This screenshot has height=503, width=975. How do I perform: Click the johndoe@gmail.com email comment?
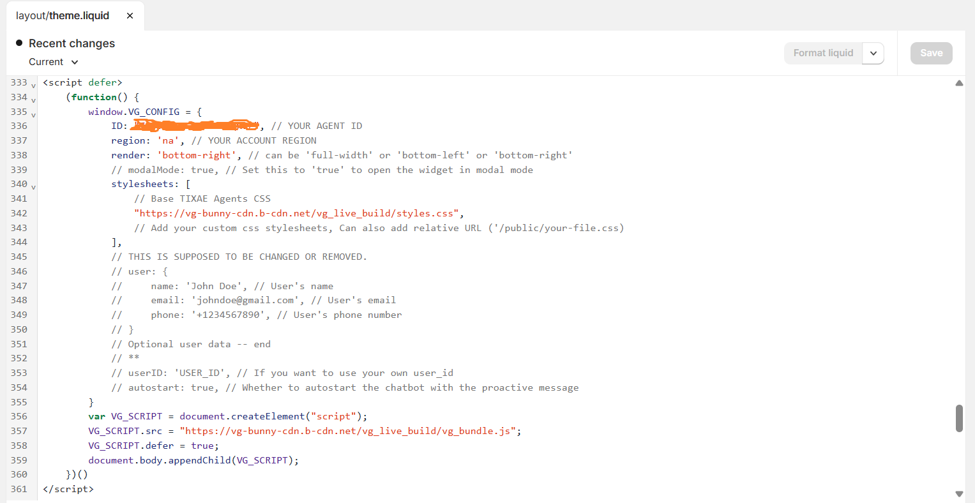click(253, 300)
